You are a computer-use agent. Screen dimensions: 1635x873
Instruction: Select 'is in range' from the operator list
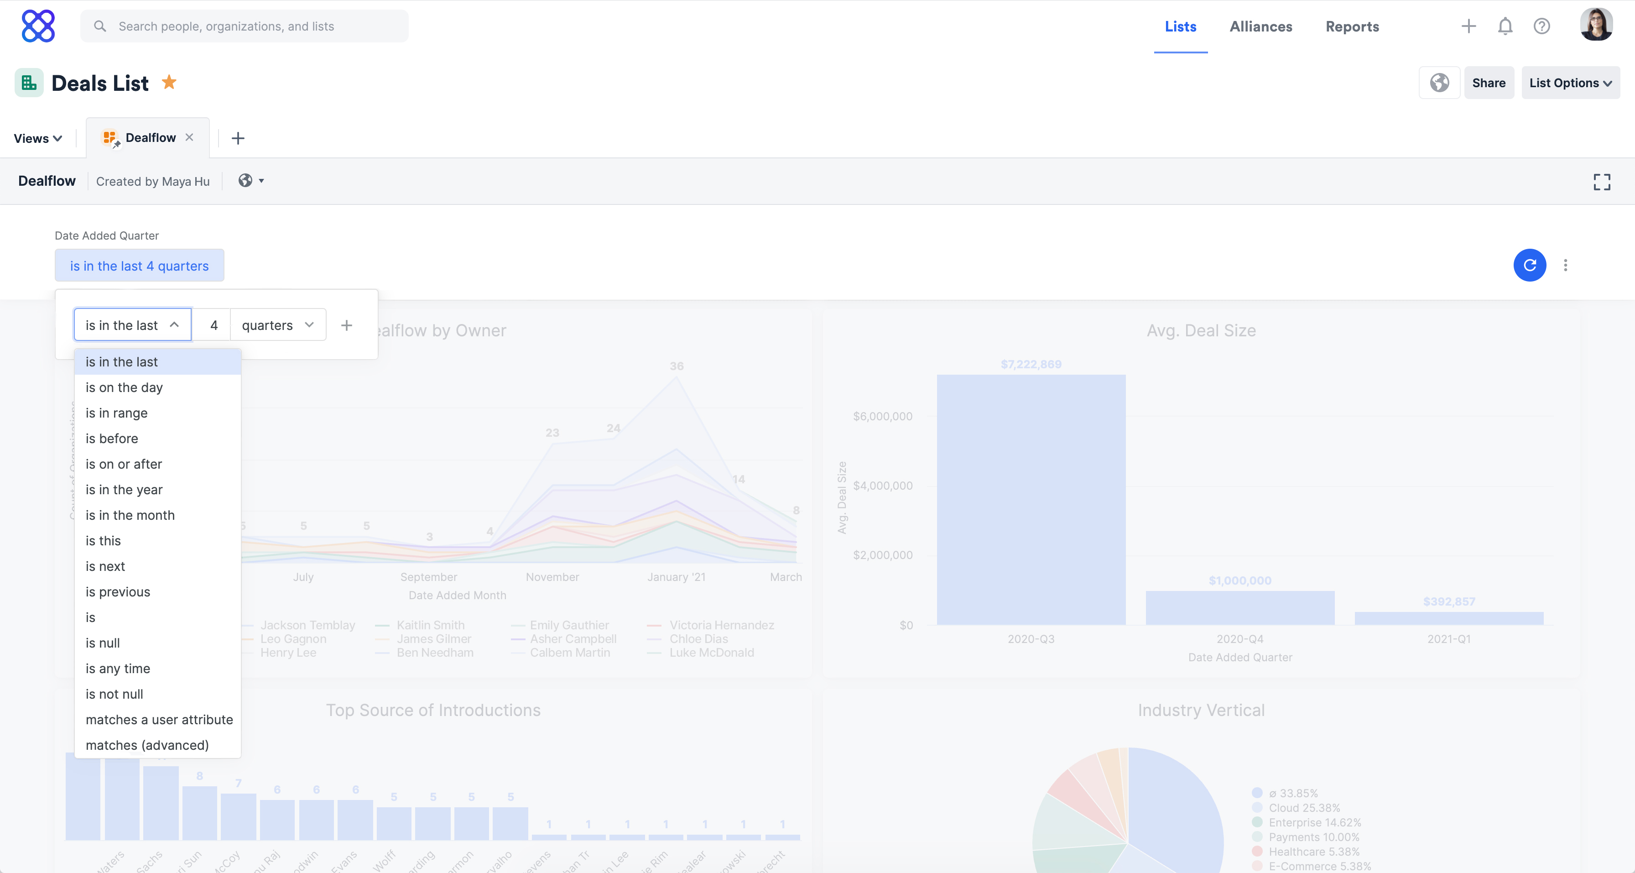click(116, 413)
